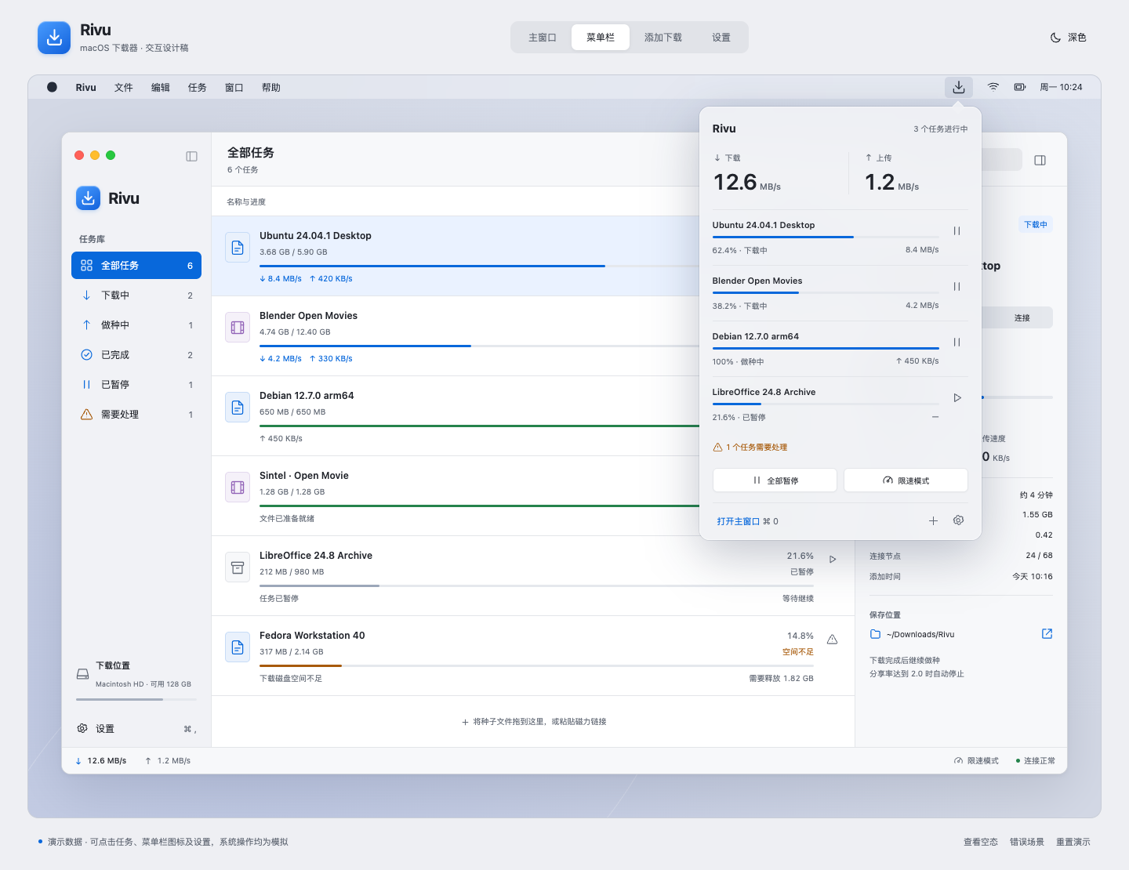Screen dimensions: 1129x870
Task: Select 需要处理 in the sidebar
Action: pyautogui.click(x=136, y=415)
